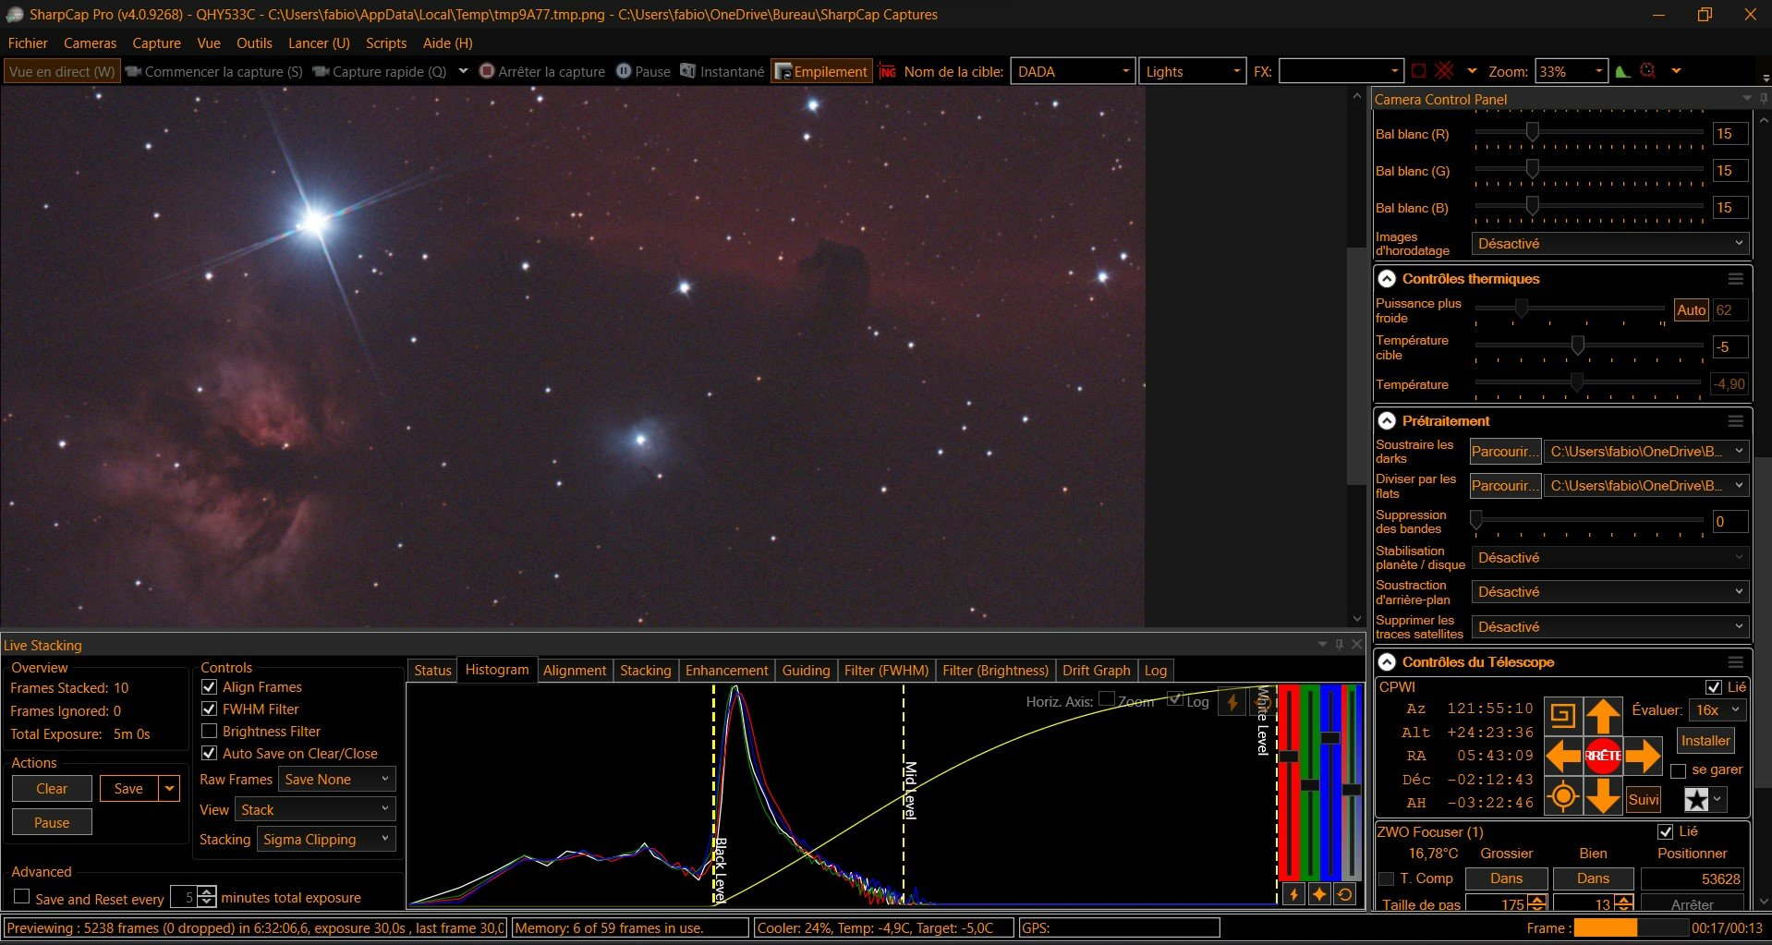Switch to the Enhancement tab
The image size is (1772, 945).
click(726, 670)
